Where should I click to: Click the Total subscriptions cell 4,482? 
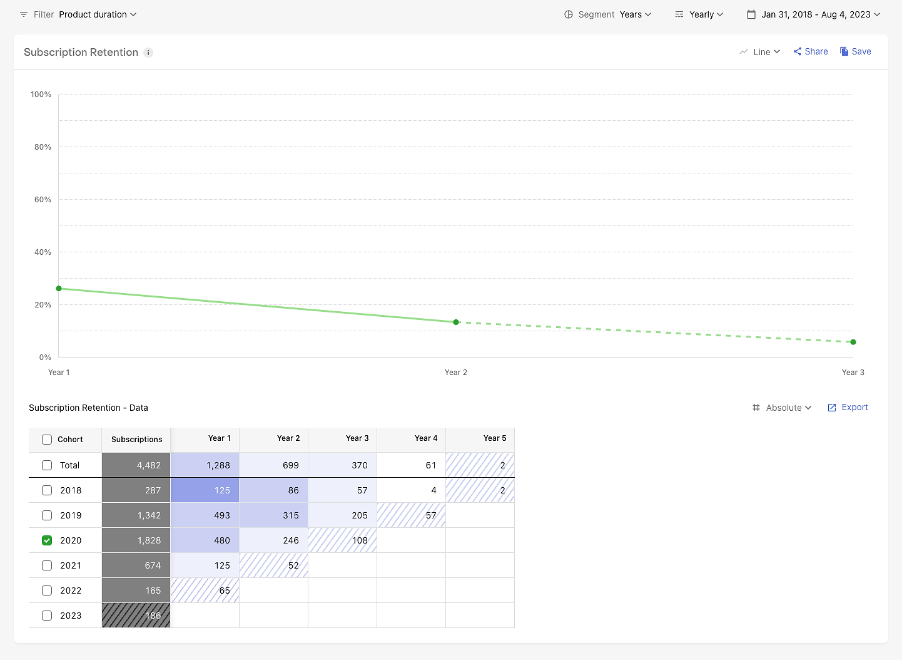[136, 465]
